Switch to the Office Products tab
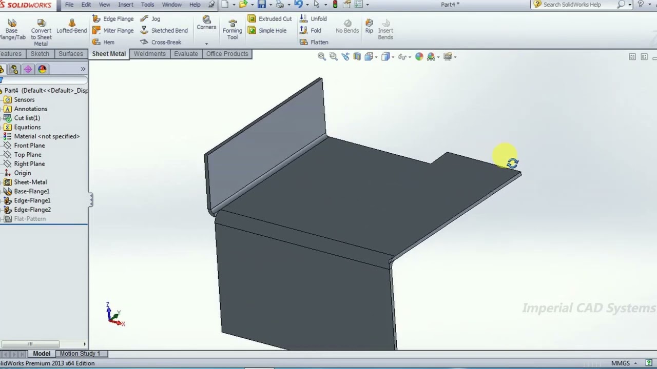 [227, 54]
